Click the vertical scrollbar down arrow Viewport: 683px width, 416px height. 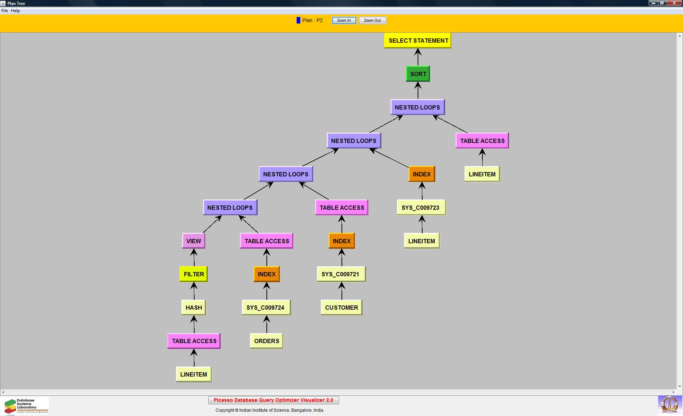click(x=679, y=386)
